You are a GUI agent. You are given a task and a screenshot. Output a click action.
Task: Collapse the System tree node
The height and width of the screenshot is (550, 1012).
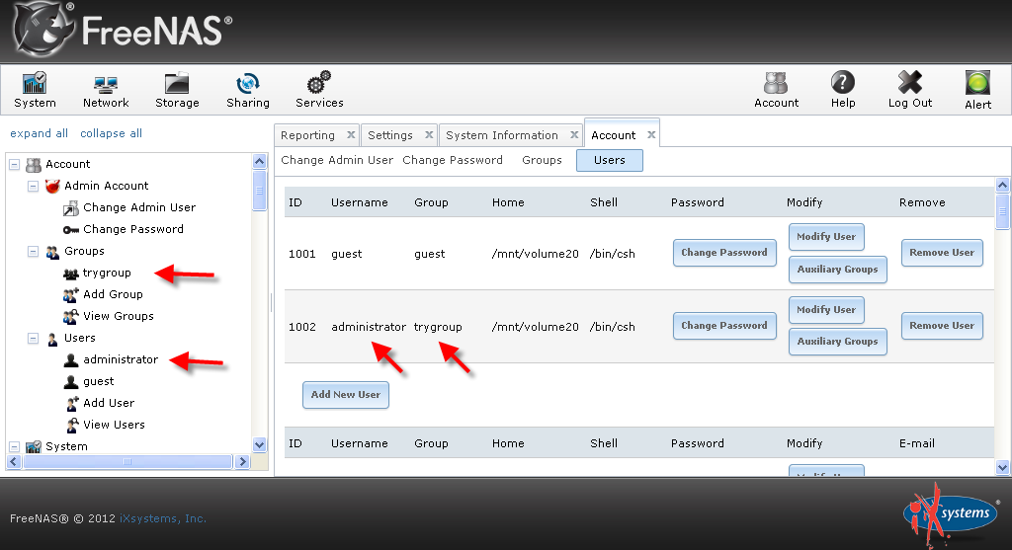click(x=14, y=446)
